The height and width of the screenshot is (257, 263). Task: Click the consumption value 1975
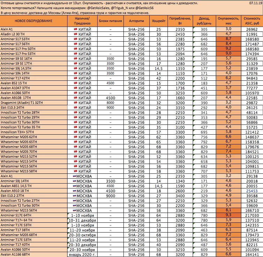click(x=180, y=49)
